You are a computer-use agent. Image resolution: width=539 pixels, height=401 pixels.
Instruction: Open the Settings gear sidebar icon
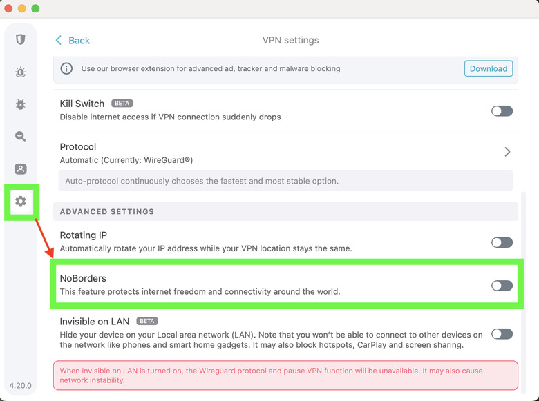point(21,202)
